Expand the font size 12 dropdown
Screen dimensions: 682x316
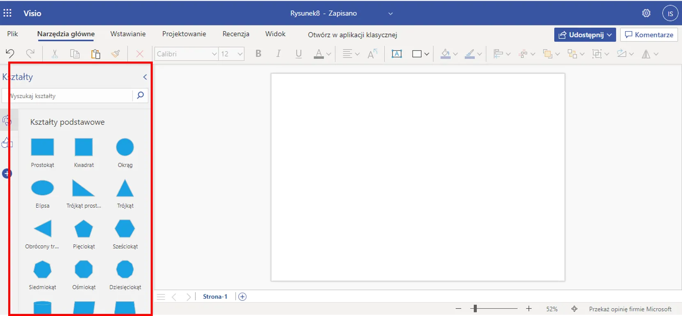click(x=240, y=54)
